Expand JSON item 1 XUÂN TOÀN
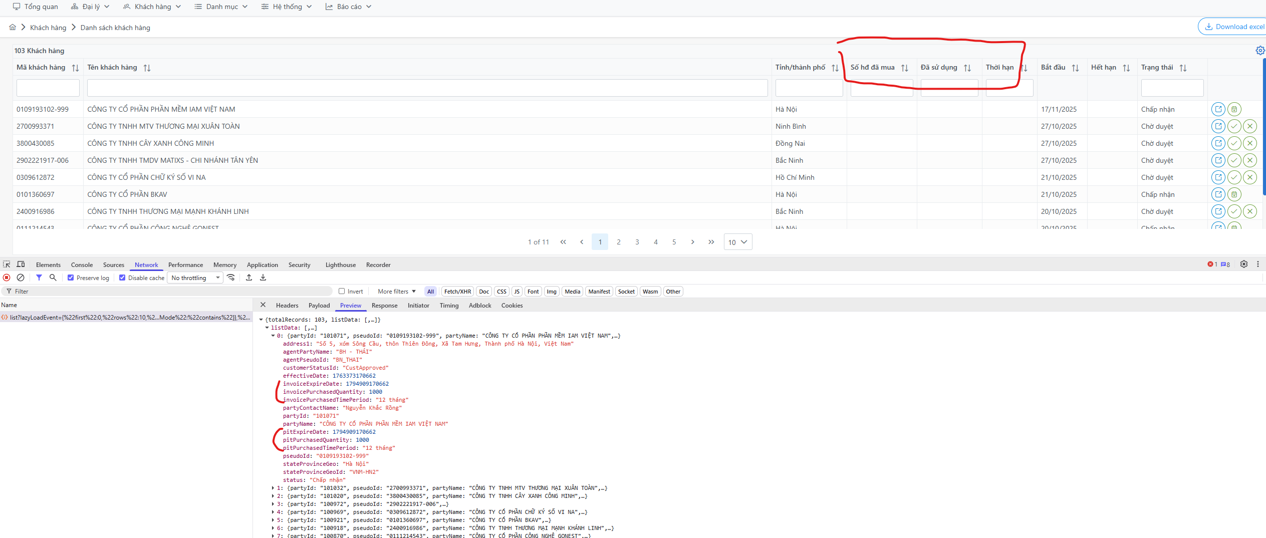 pos(273,488)
